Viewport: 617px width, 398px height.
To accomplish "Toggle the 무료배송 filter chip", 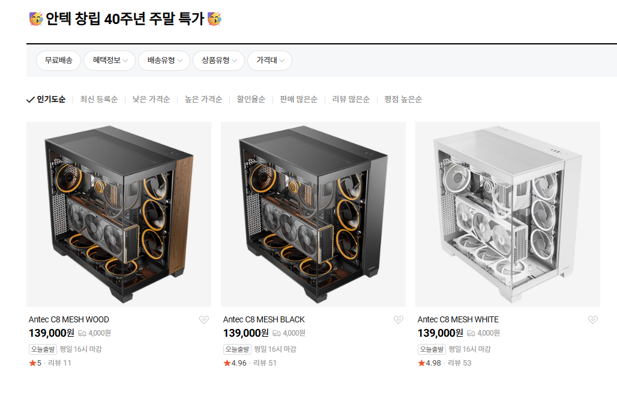I will (59, 60).
